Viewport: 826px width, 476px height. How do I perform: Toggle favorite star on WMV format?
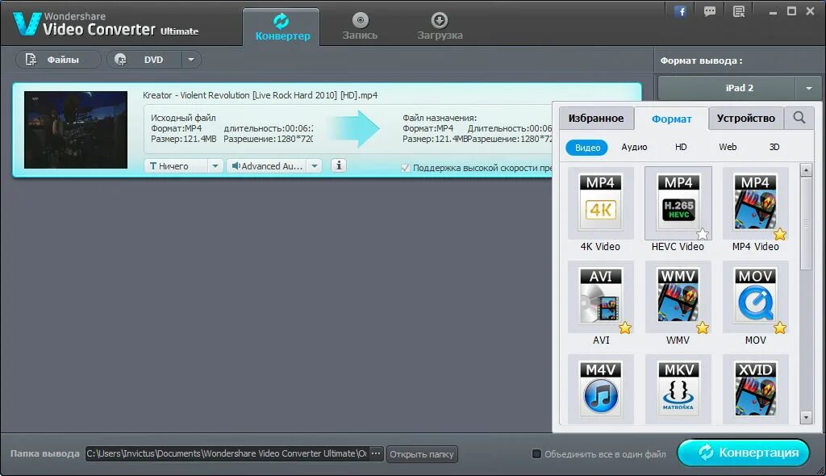[x=703, y=328]
